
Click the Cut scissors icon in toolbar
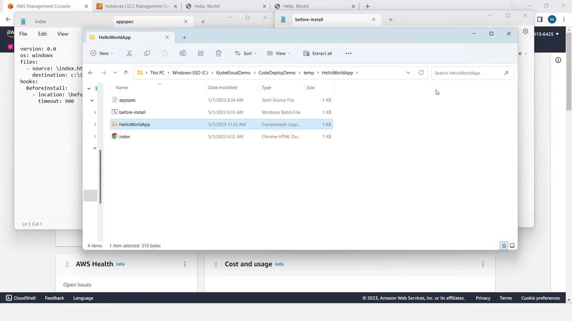coord(129,53)
